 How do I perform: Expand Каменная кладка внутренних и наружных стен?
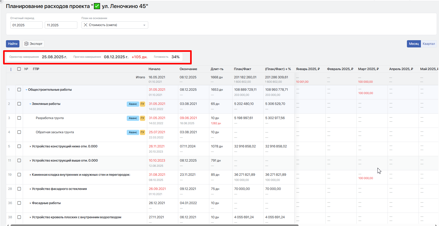click(30, 175)
